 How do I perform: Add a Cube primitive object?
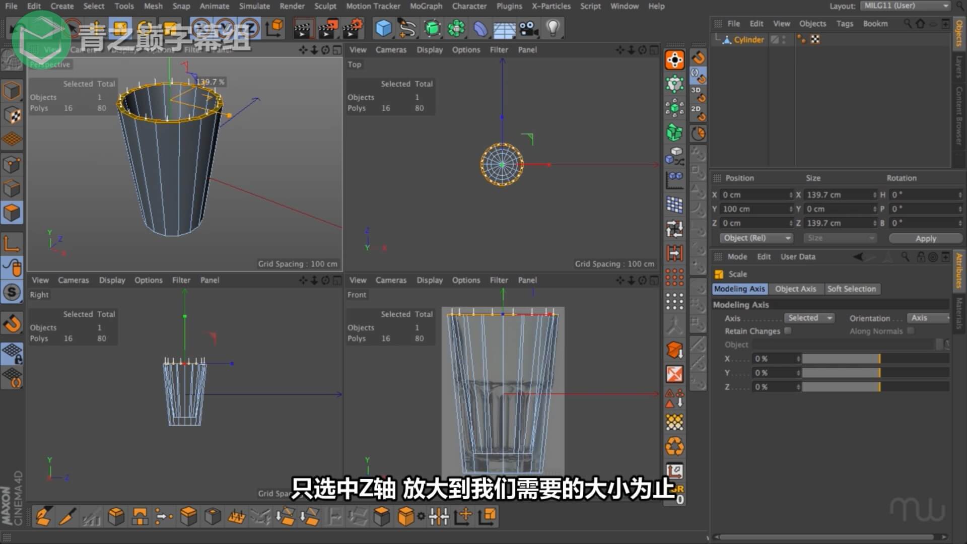click(383, 28)
